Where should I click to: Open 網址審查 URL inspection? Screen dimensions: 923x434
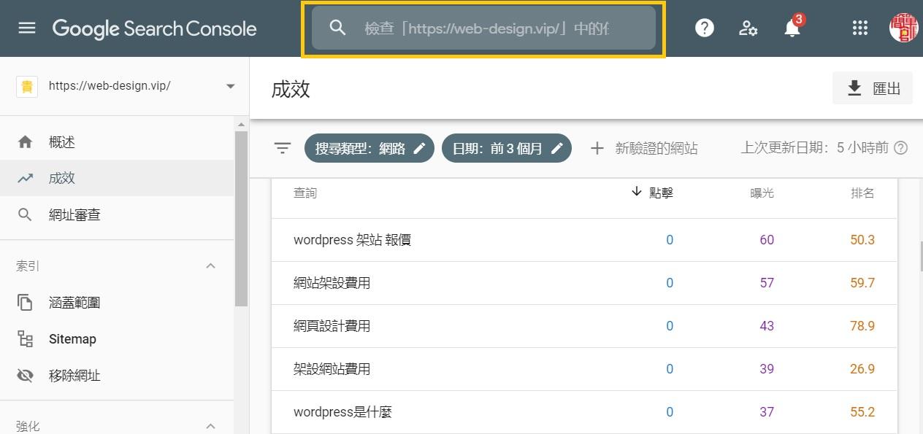(117, 214)
